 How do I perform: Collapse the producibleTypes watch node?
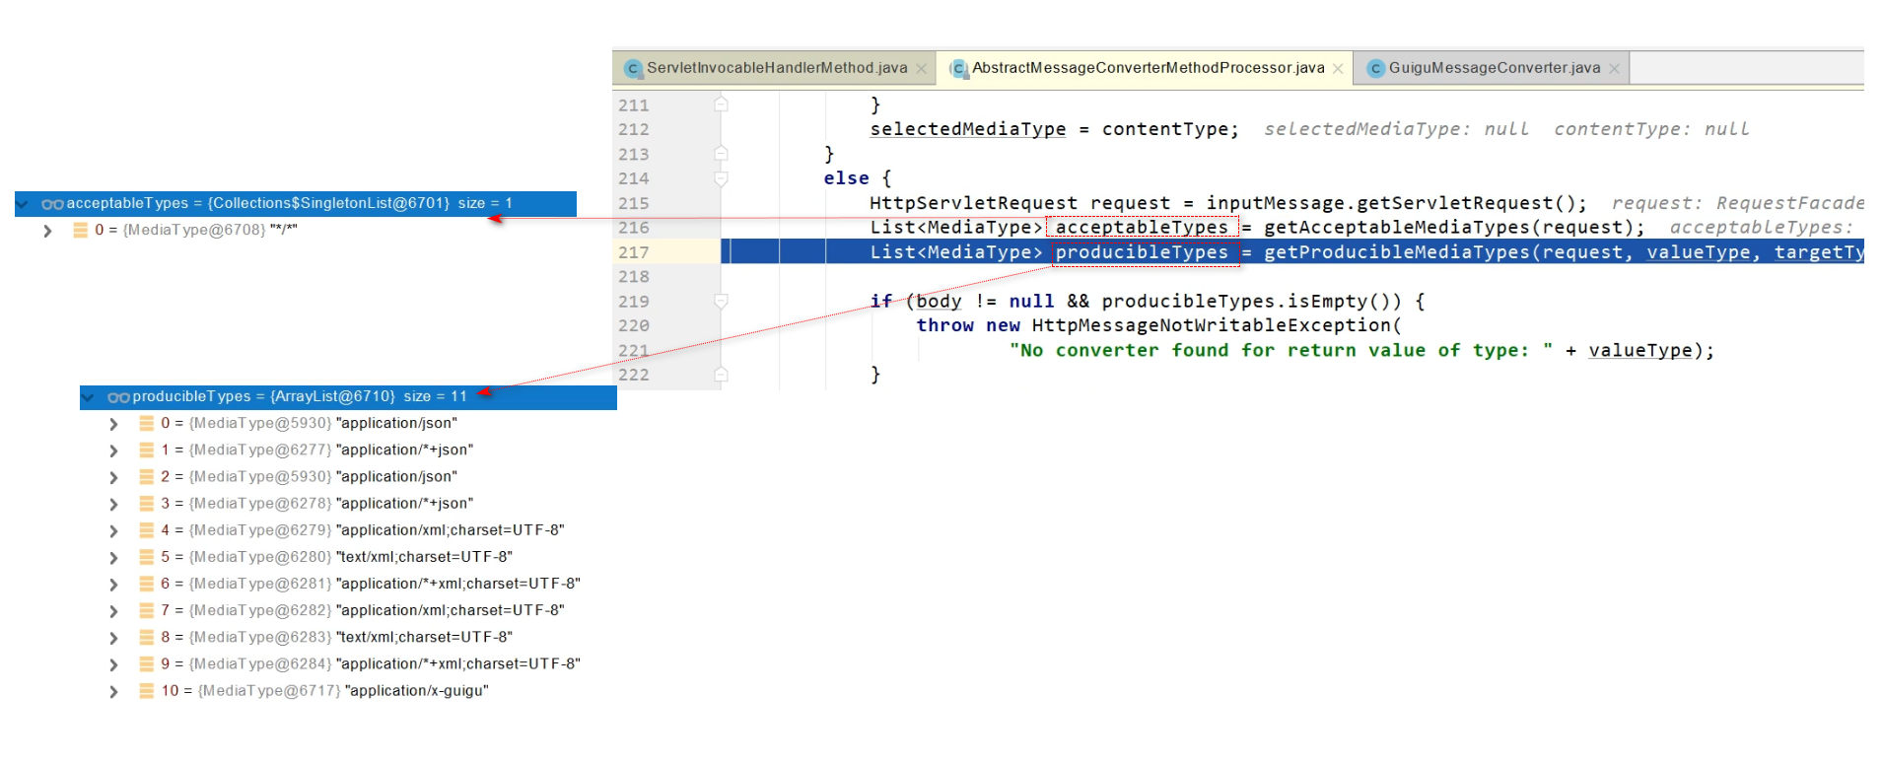(x=88, y=397)
